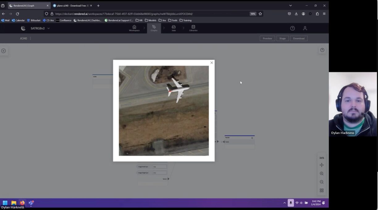
Task: Click the Download button
Action: click(x=299, y=38)
